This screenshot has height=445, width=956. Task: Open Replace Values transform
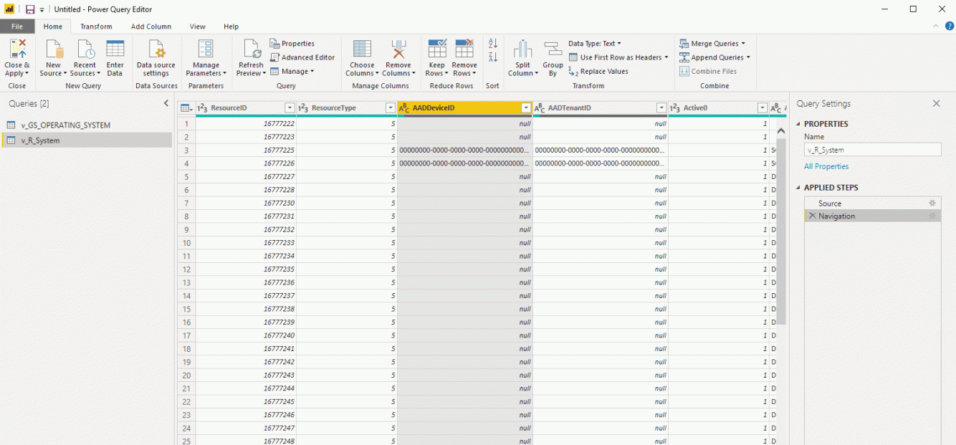(x=603, y=71)
